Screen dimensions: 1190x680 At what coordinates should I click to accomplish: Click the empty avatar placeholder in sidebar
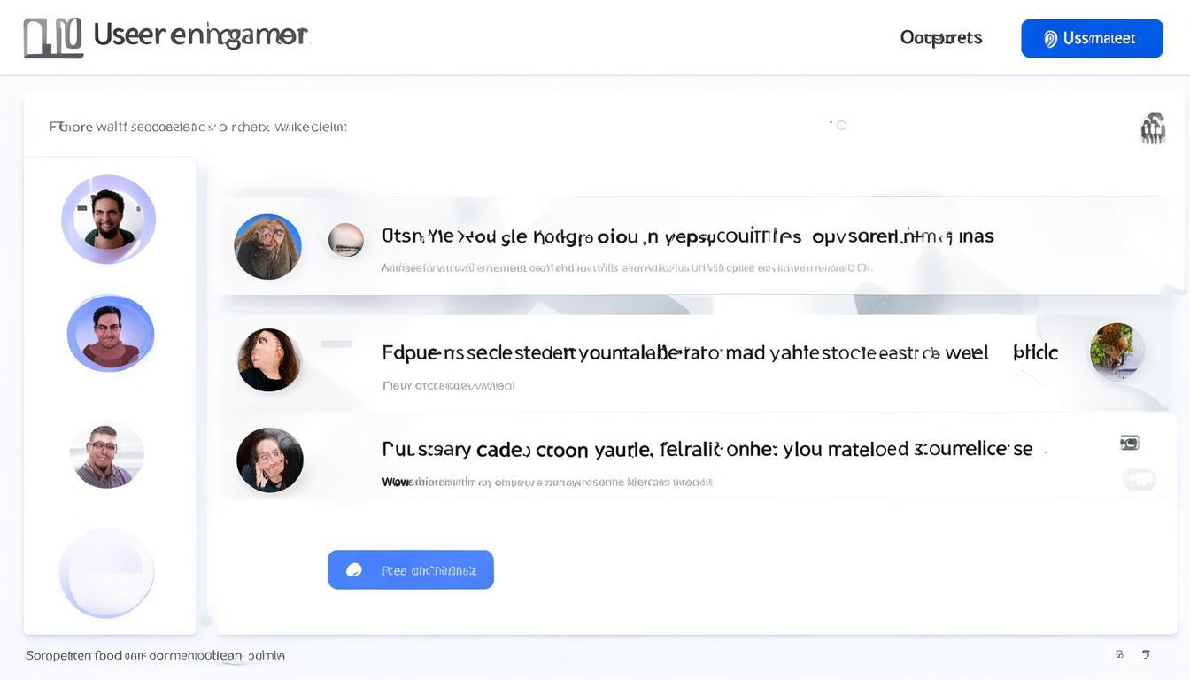[x=106, y=572]
